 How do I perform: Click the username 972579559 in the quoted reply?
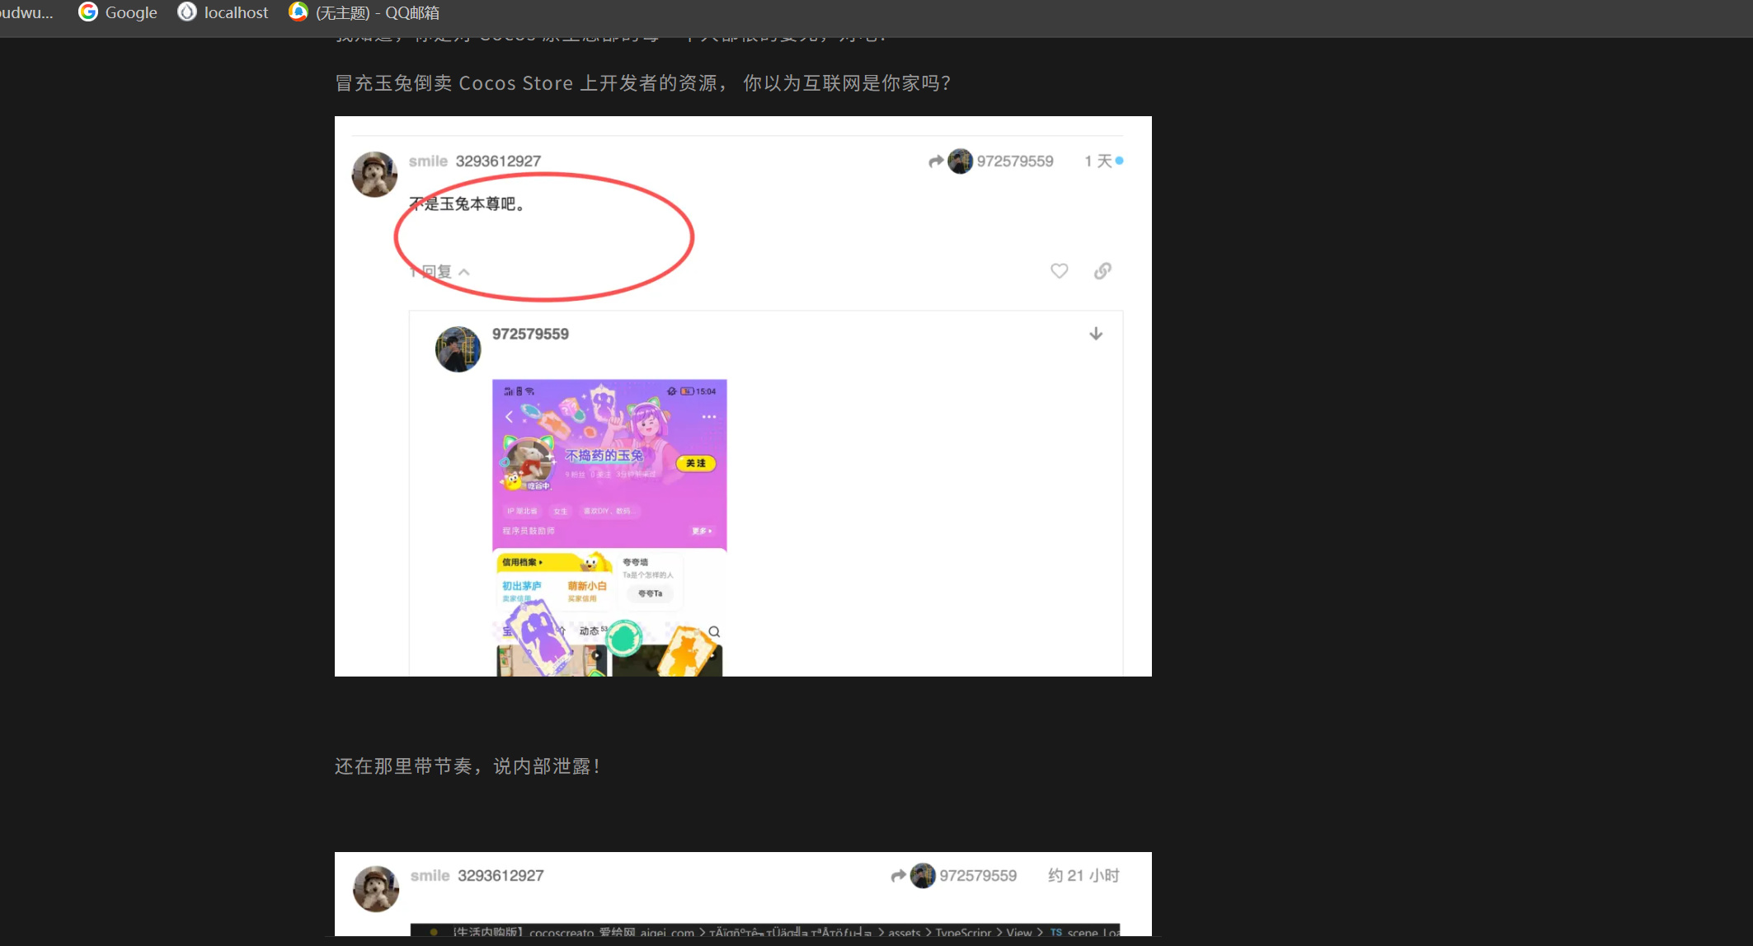tap(530, 334)
